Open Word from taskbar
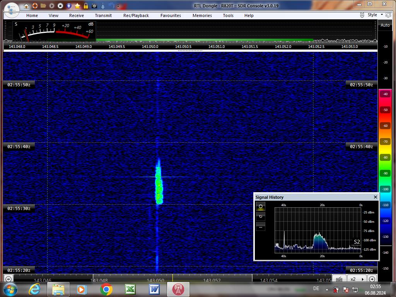This screenshot has width=396, height=297. point(154,289)
